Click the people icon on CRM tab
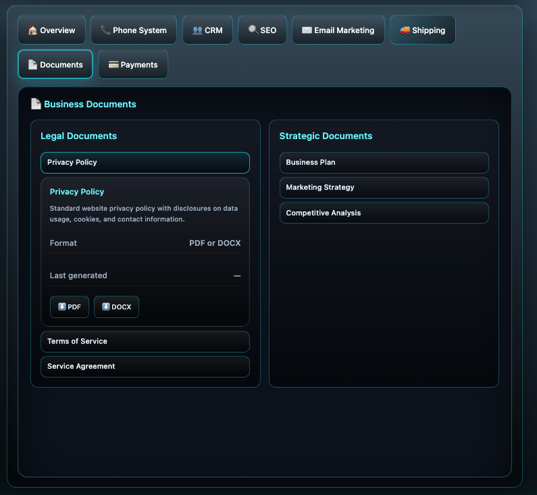537x495 pixels. point(197,30)
